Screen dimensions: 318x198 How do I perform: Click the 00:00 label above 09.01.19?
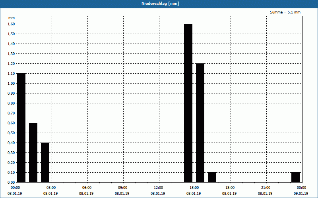pyautogui.click(x=302, y=188)
